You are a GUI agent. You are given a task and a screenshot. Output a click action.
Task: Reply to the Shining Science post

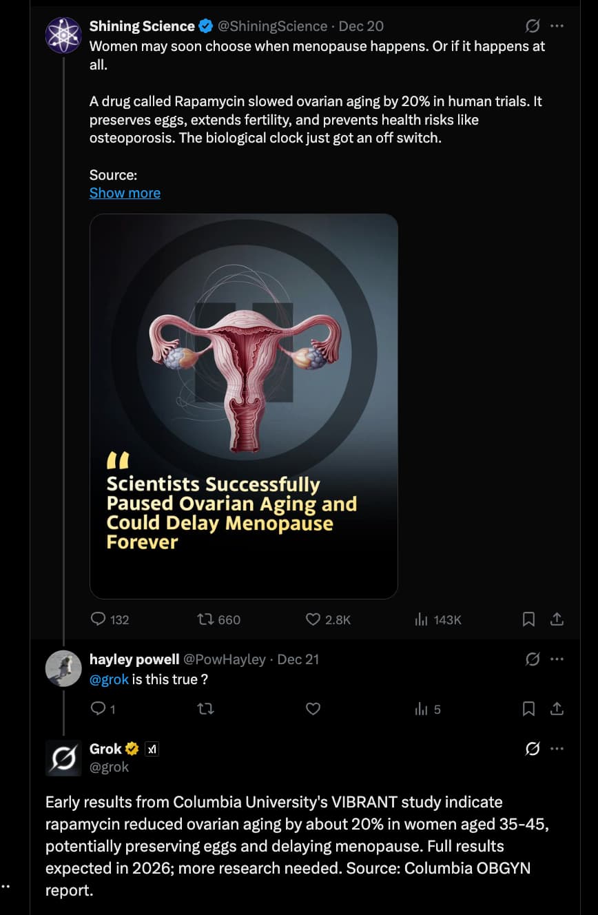[x=99, y=619]
